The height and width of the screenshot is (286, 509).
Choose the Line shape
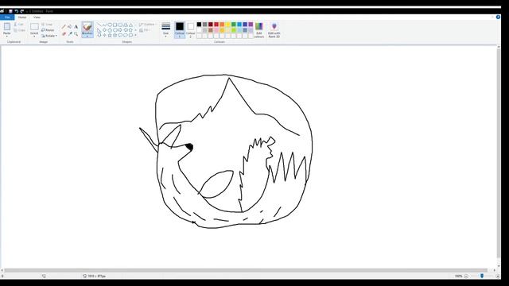(x=99, y=25)
